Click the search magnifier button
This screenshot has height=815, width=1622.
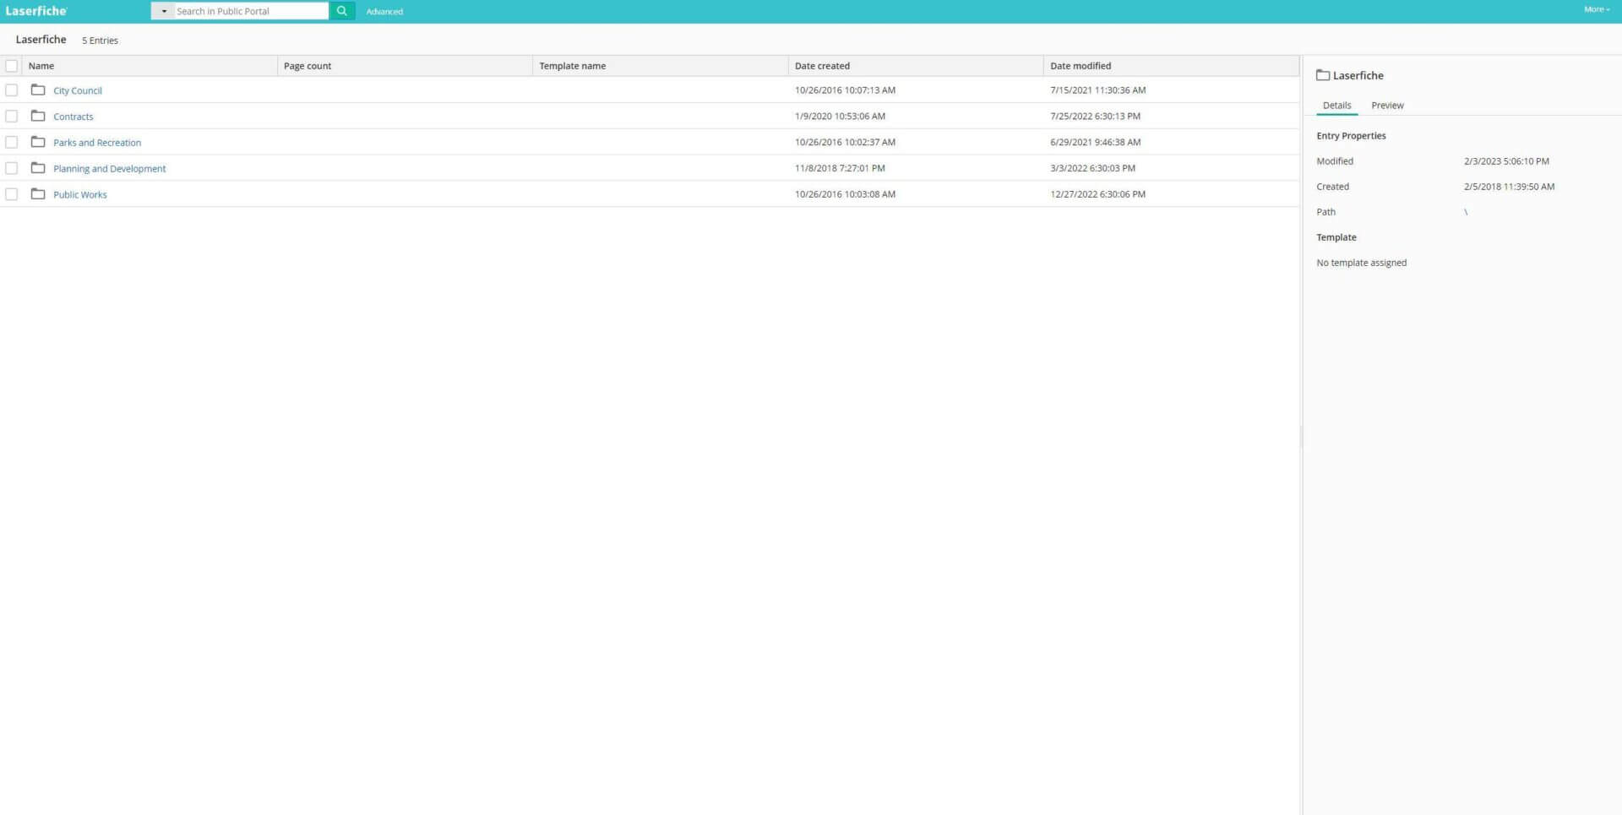[341, 11]
